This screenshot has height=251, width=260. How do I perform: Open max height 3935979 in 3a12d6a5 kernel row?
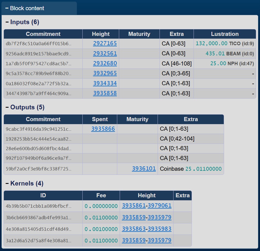(x=160, y=240)
